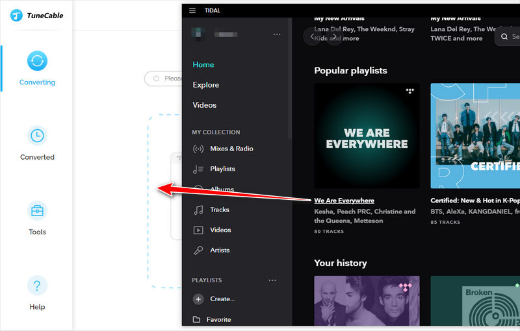The image size is (520, 331).
Task: Open the Playlists section three-dots menu
Action: click(272, 280)
